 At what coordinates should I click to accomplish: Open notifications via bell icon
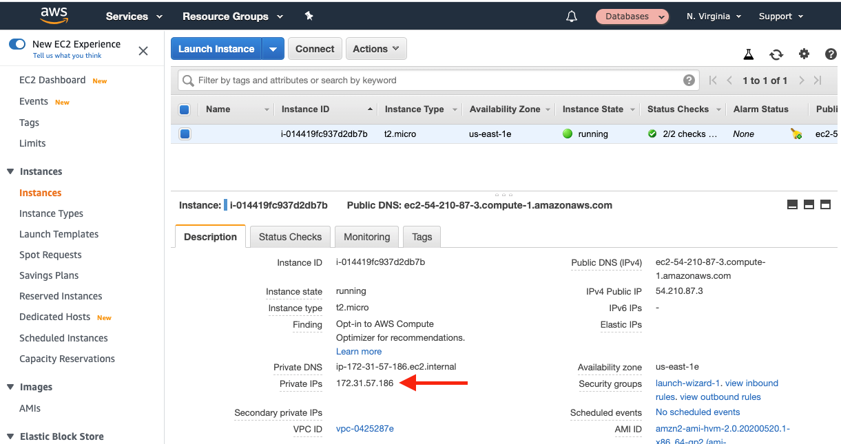pyautogui.click(x=571, y=15)
